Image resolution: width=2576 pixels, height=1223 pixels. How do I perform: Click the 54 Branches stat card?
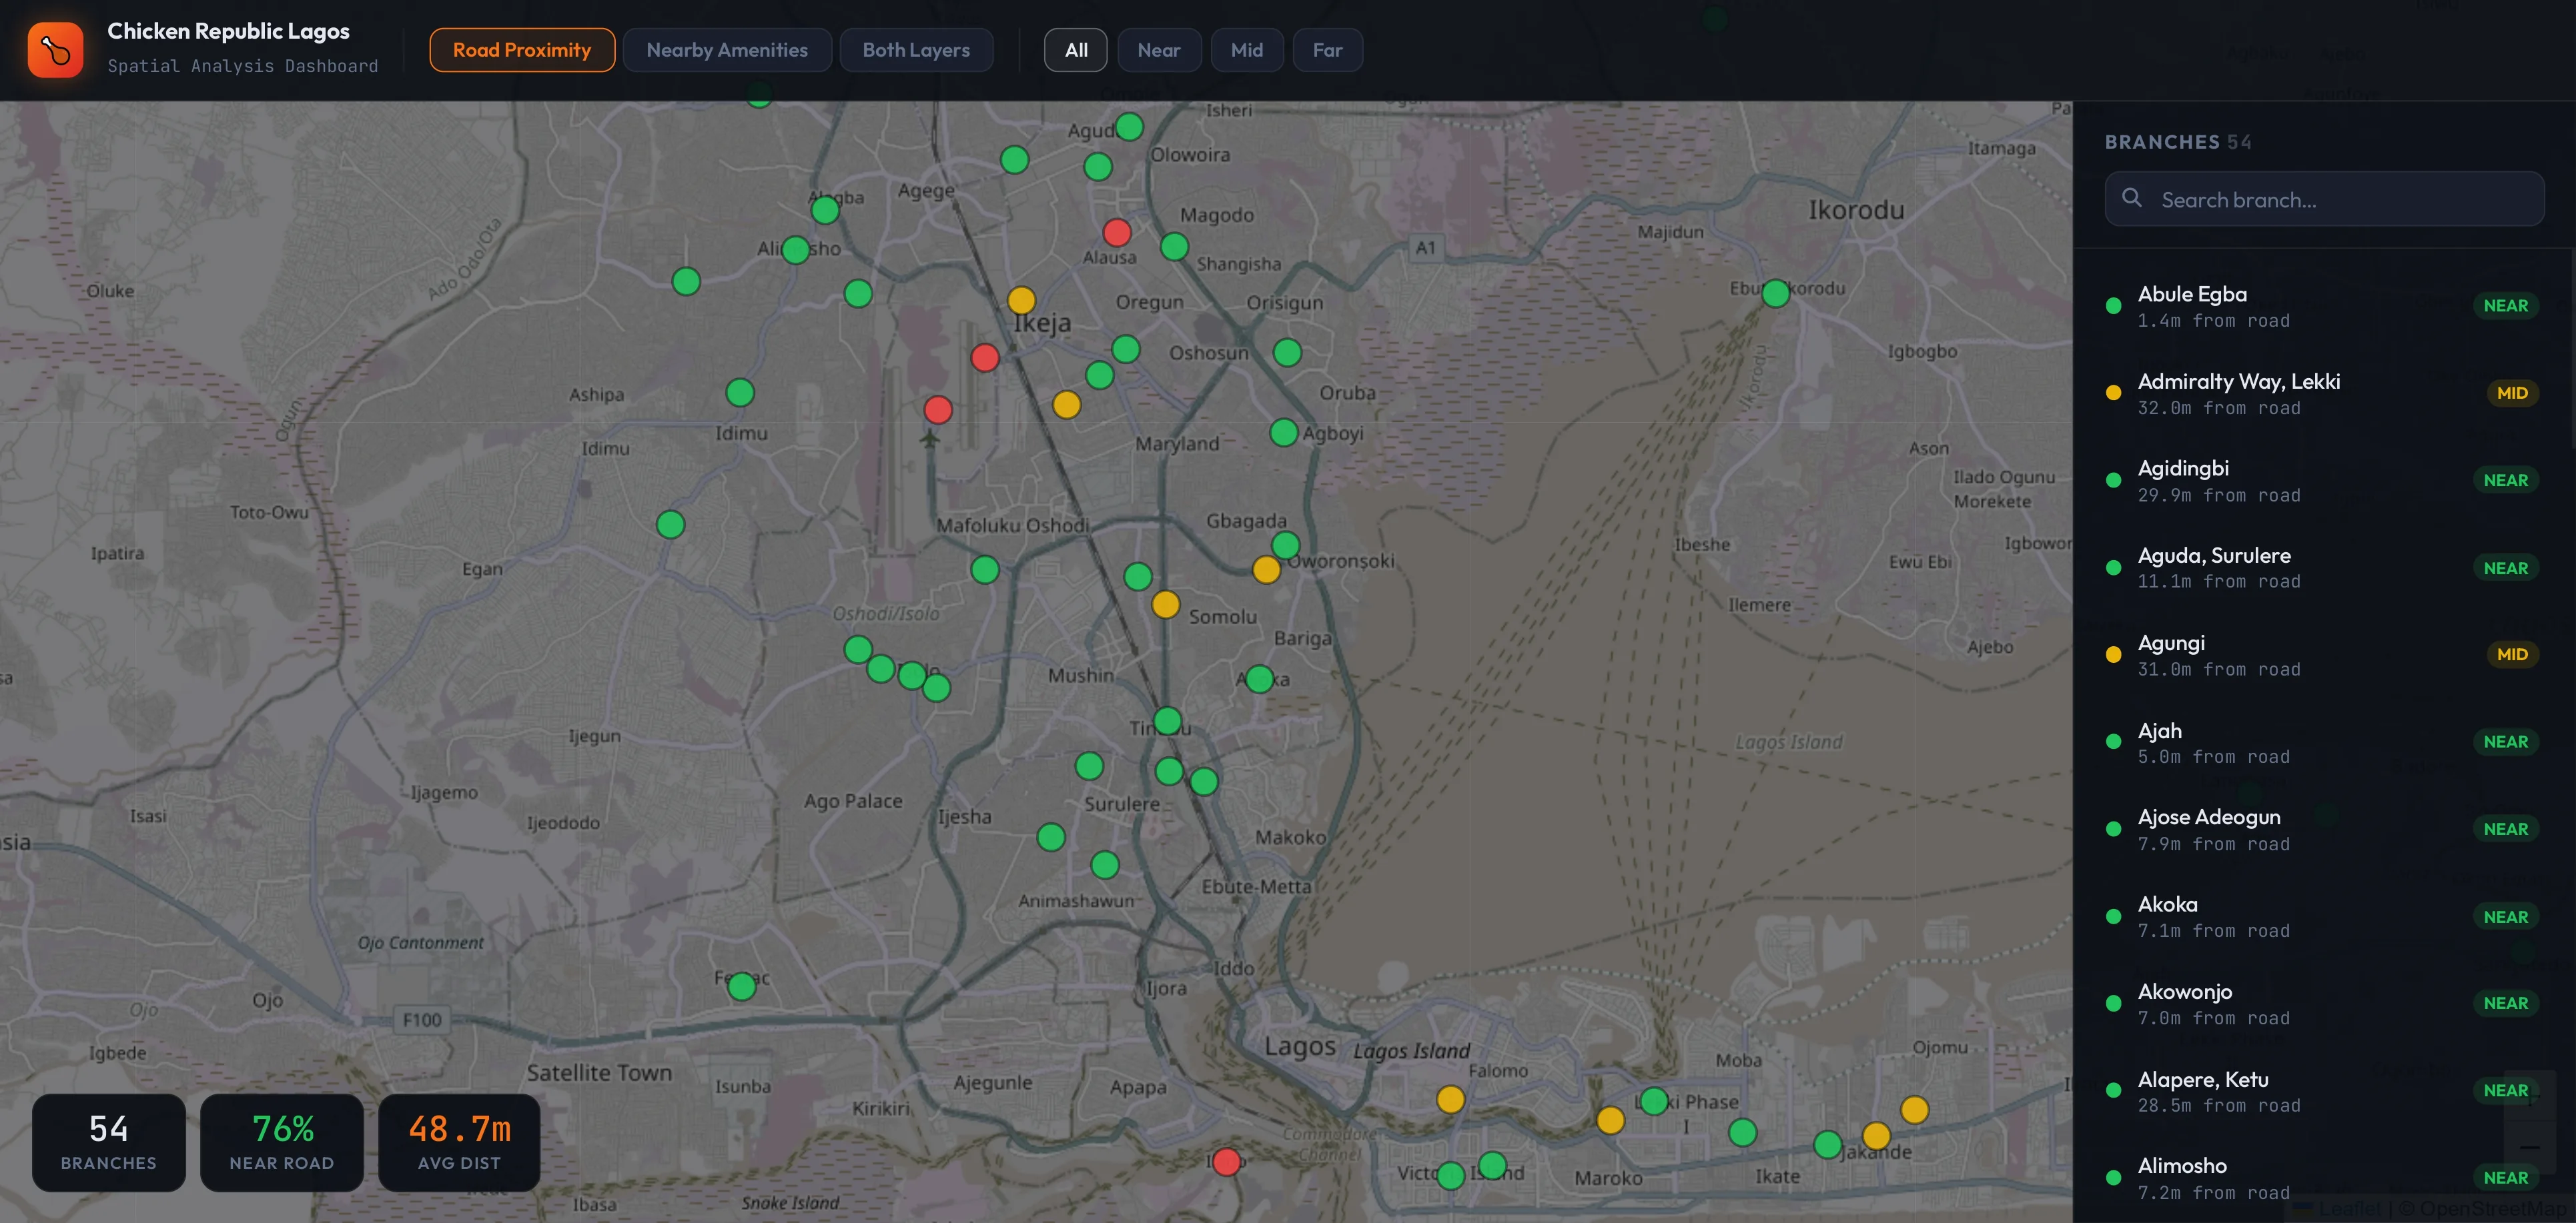pyautogui.click(x=109, y=1142)
